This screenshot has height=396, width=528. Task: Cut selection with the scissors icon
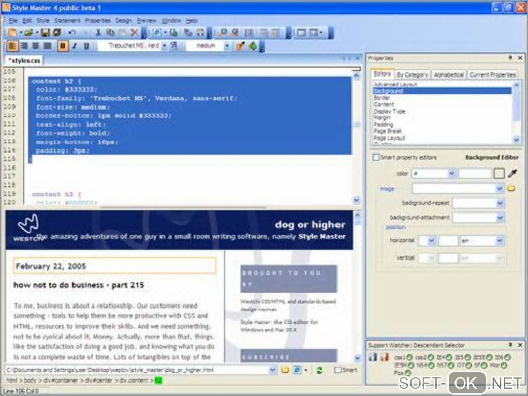pyautogui.click(x=98, y=33)
